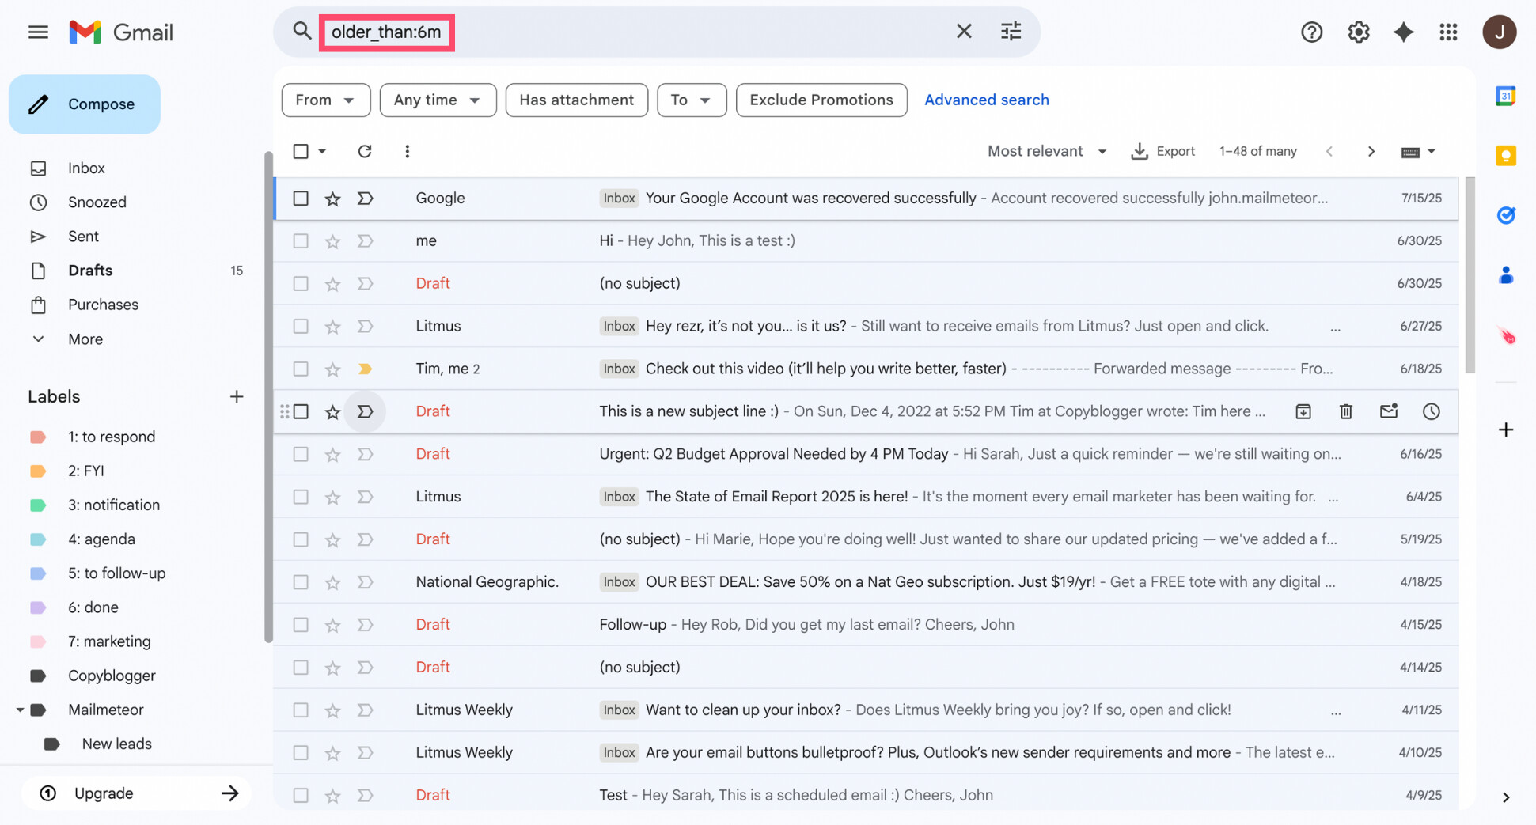Click the 'Exclude Promotions' filter button
The width and height of the screenshot is (1536, 825).
[x=821, y=100]
